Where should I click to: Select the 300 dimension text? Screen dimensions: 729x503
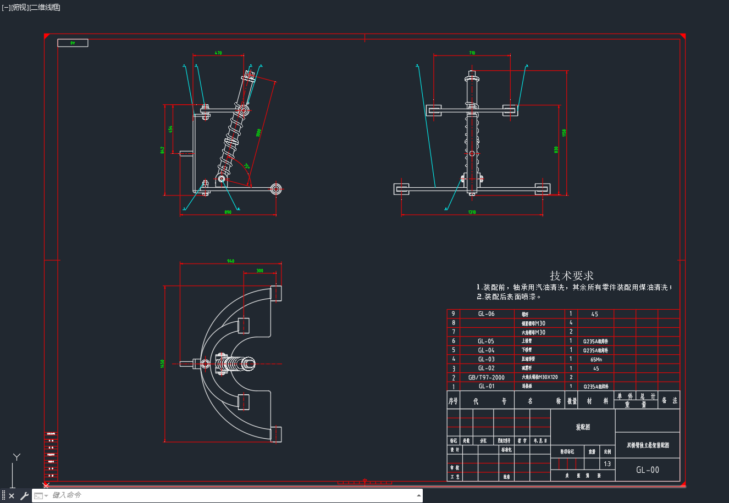260,270
